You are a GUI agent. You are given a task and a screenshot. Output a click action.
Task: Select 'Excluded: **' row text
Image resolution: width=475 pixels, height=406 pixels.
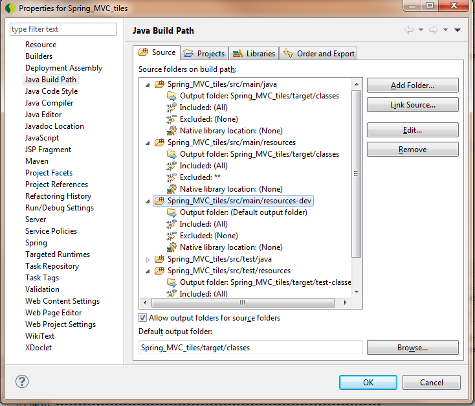tap(200, 177)
